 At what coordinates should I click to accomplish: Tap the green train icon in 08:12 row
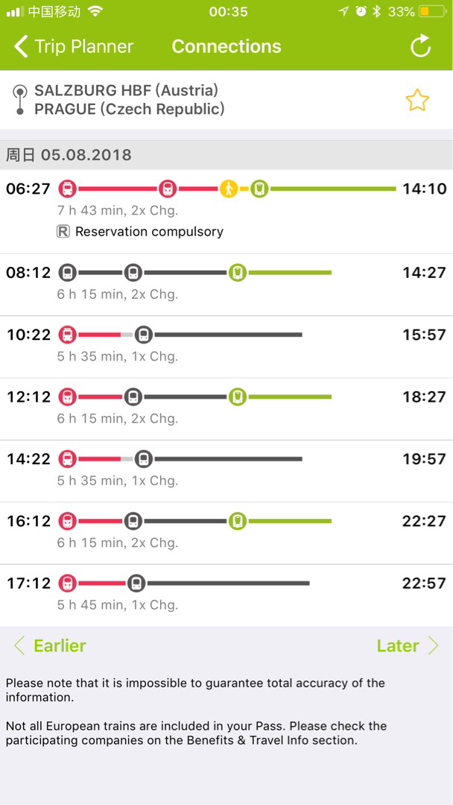(238, 273)
